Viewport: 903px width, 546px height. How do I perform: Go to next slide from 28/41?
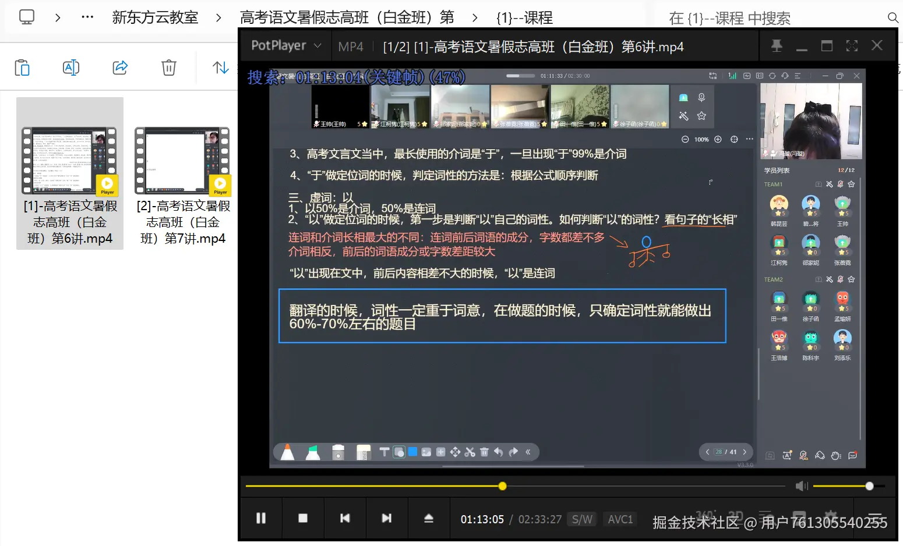(745, 452)
